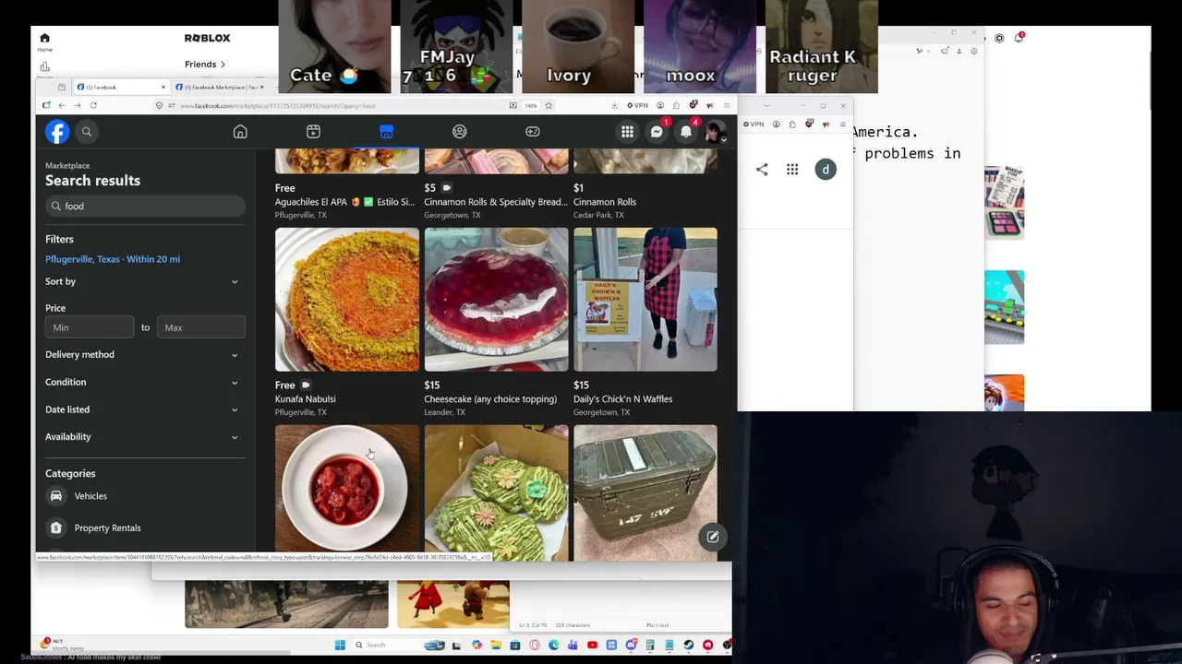Image resolution: width=1182 pixels, height=664 pixels.
Task: Click the browser forward arrow
Action: 78,105
